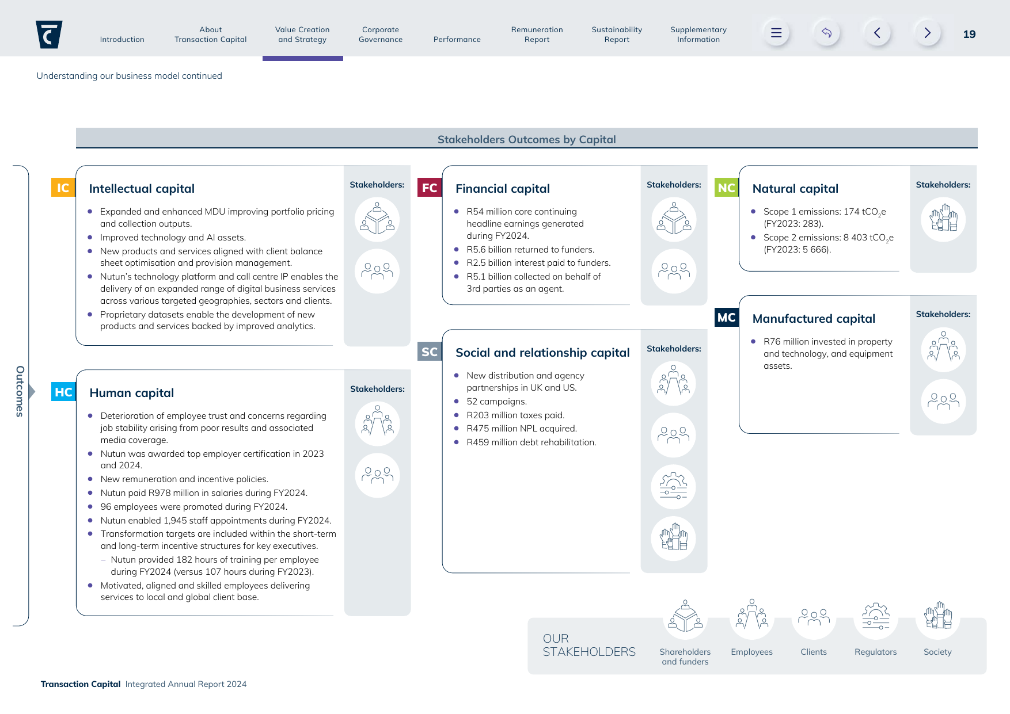This screenshot has height=714, width=1010.
Task: Click Social and relationship capital heading
Action: (x=542, y=353)
